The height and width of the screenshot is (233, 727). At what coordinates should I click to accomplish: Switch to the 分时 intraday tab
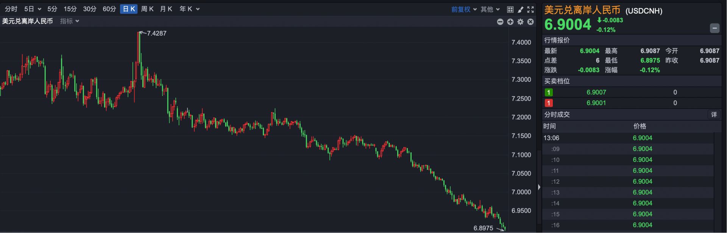(x=11, y=9)
